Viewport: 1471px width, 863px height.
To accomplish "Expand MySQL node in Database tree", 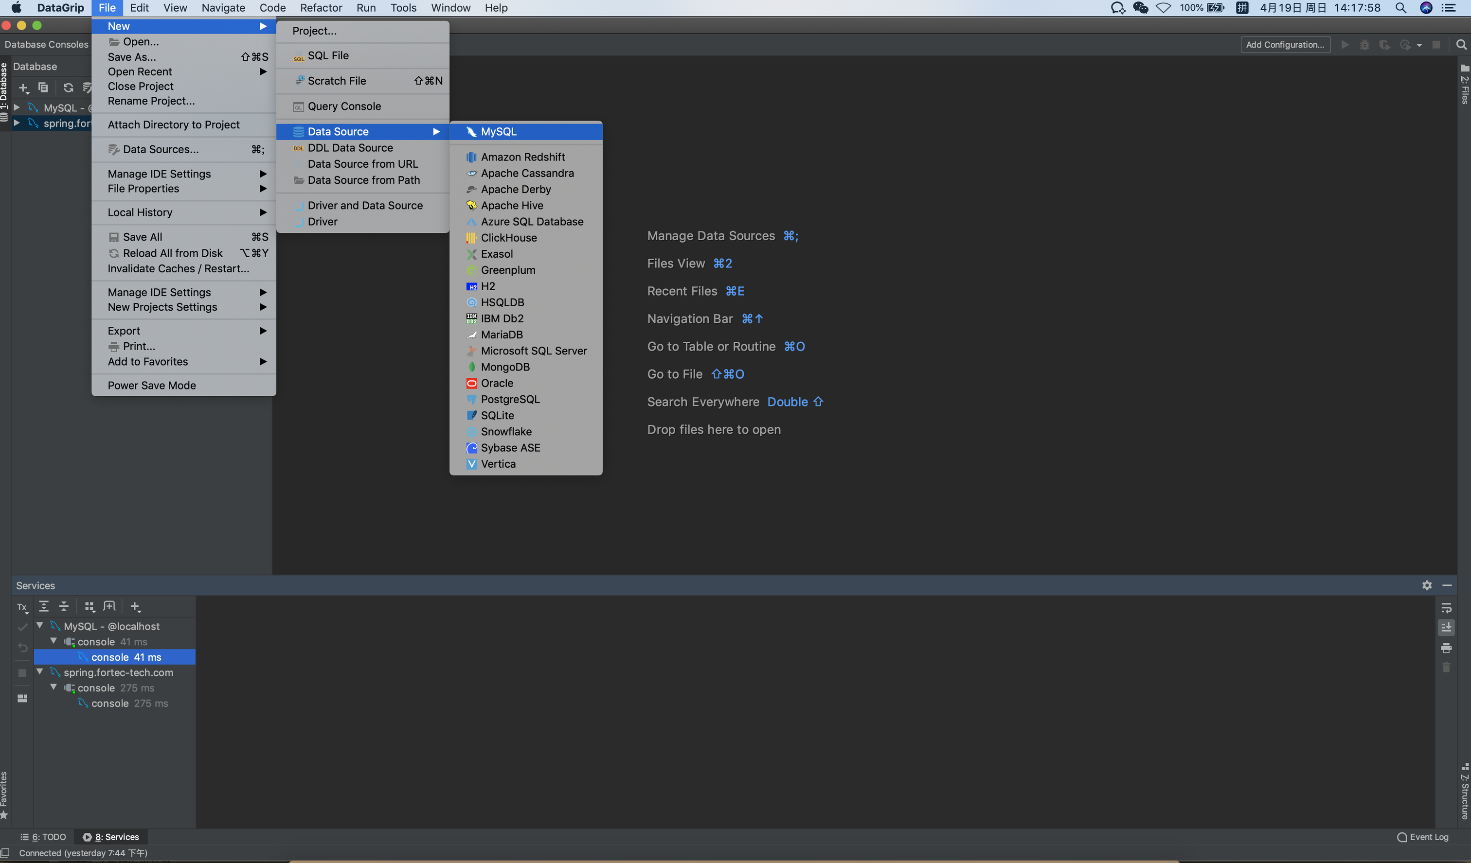I will [x=17, y=107].
